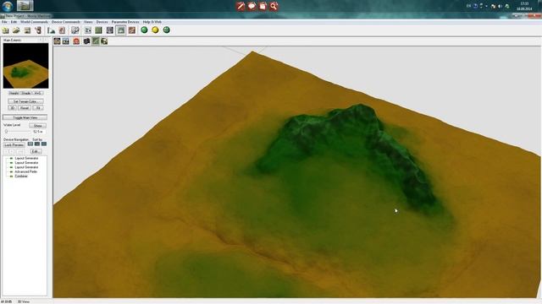This screenshot has width=542, height=304.
Task: Click the globe icon in 3D view toolbar
Action: tap(104, 41)
